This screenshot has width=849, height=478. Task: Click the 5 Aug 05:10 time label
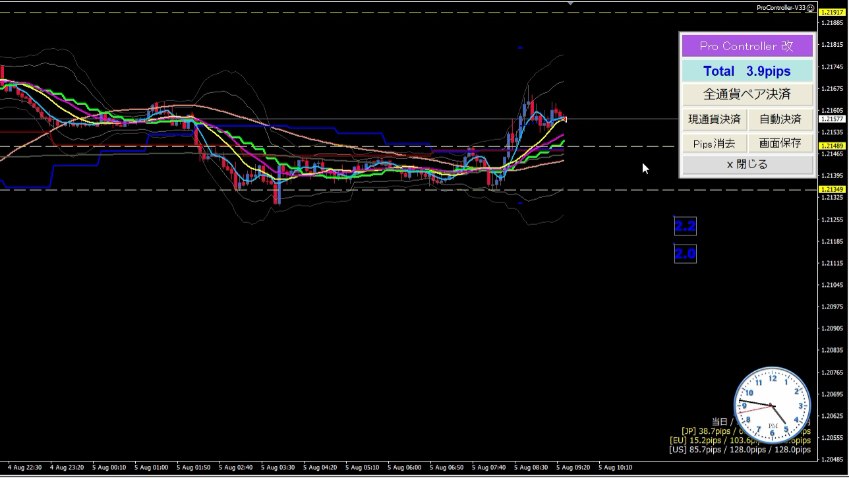coord(362,467)
